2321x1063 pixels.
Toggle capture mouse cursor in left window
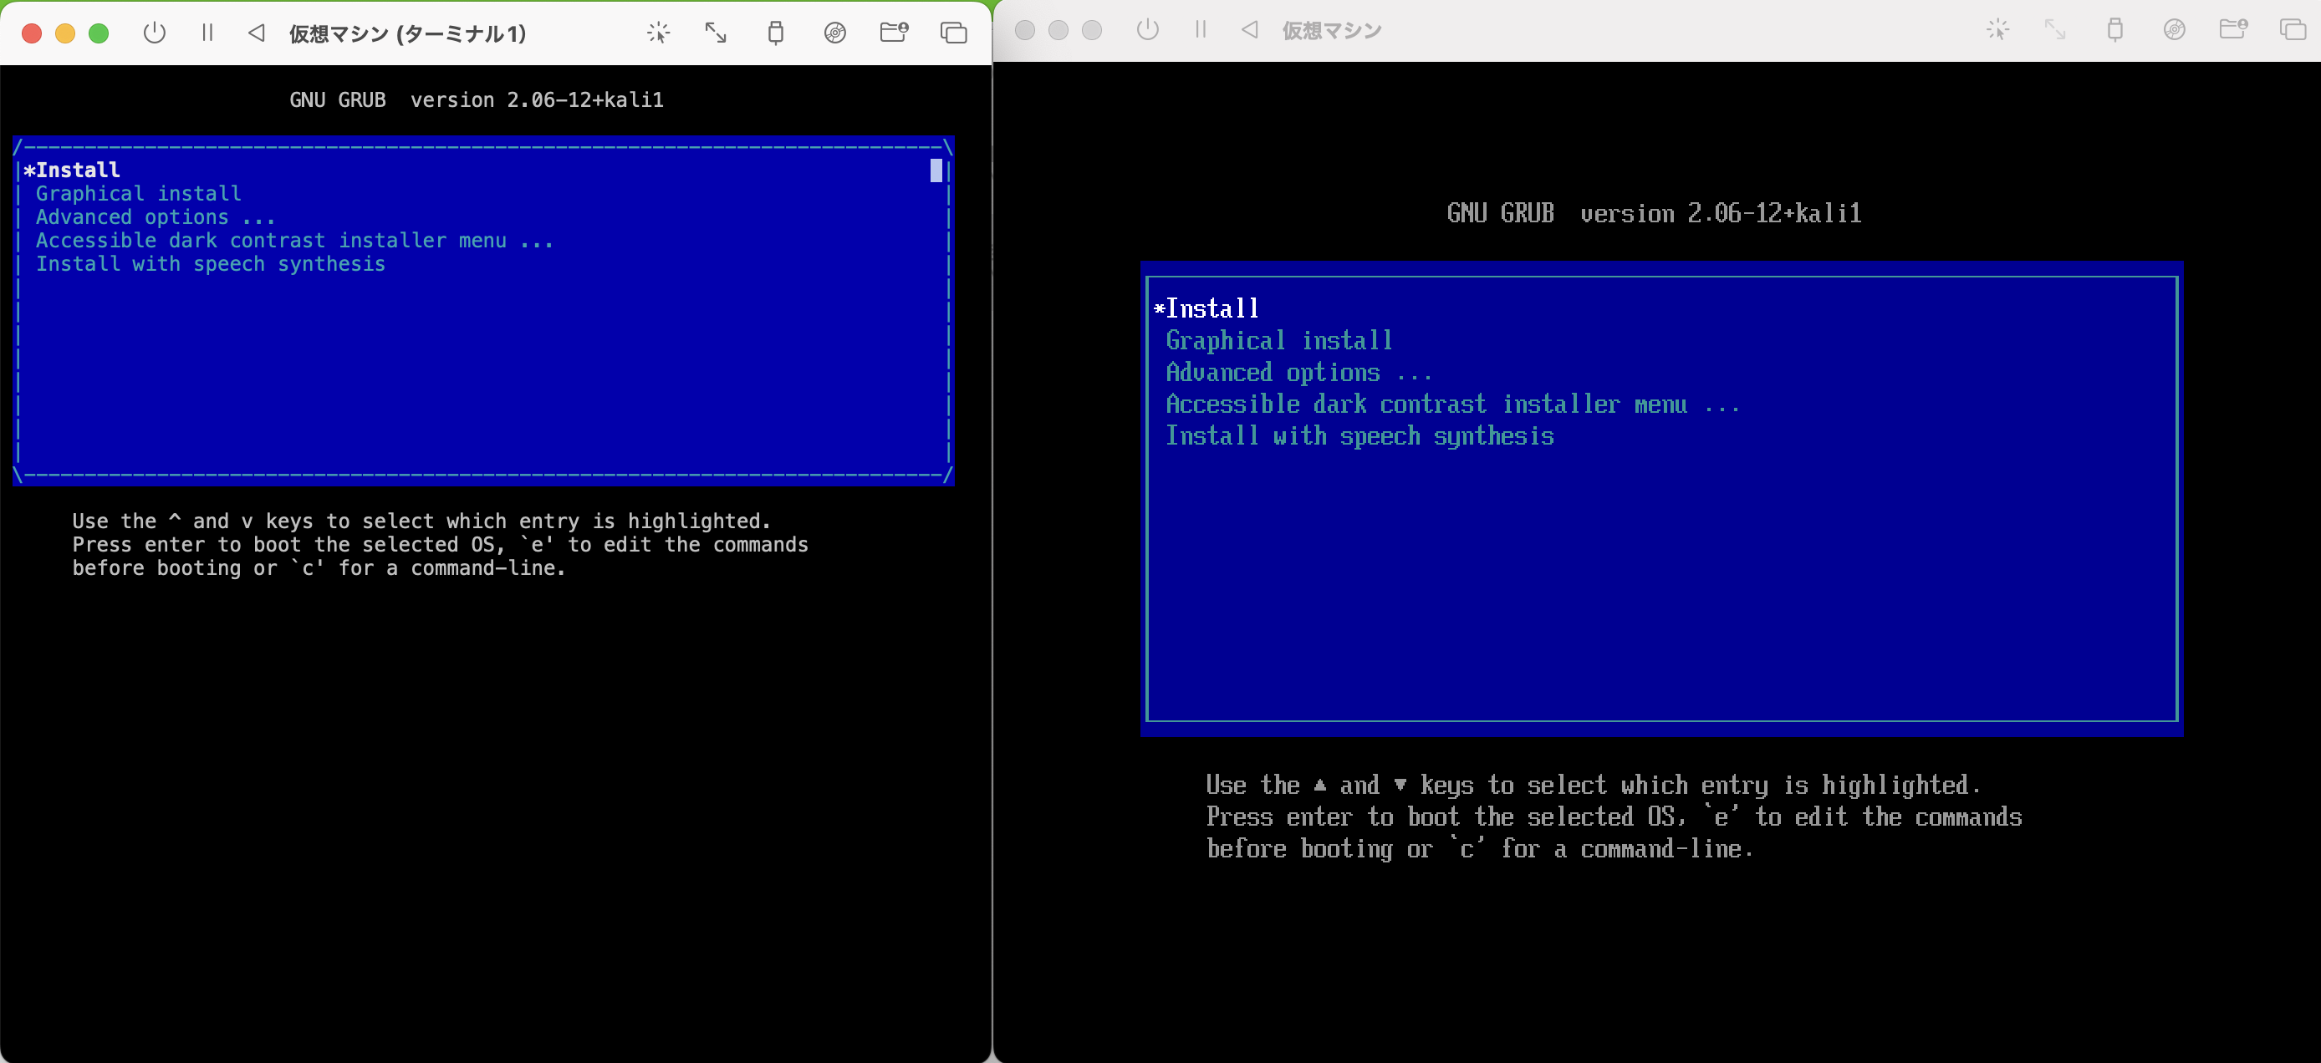(x=659, y=33)
